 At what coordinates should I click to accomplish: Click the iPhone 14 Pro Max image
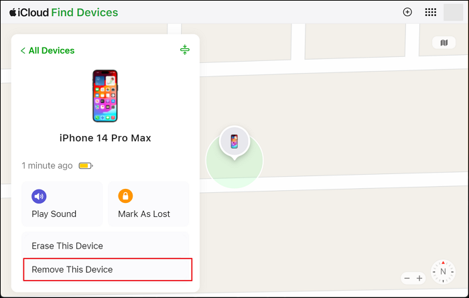[105, 96]
